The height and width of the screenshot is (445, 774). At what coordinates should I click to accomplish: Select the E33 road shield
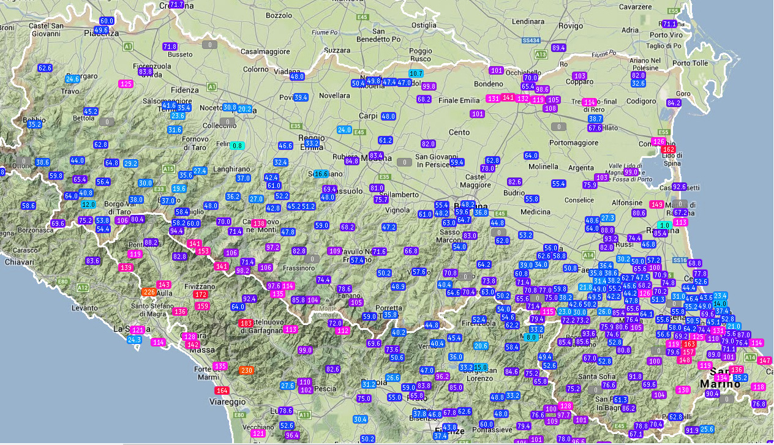click(159, 189)
